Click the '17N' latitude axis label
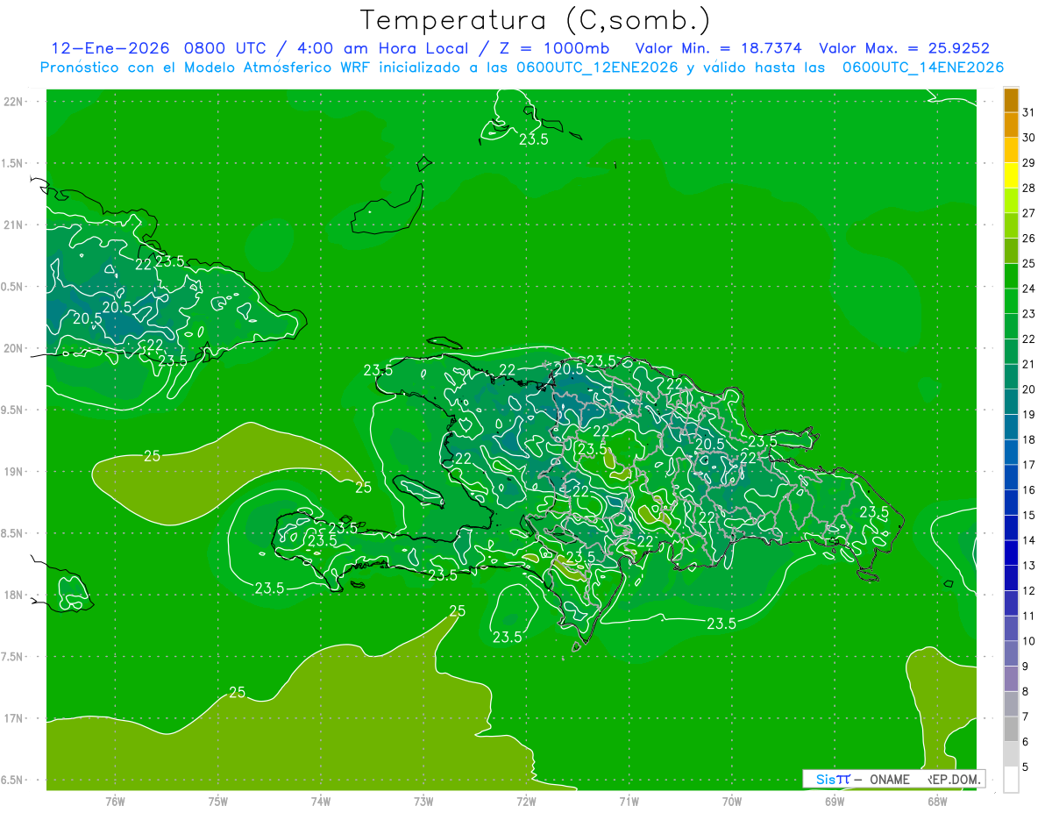The width and height of the screenshot is (1052, 813). pos(15,718)
